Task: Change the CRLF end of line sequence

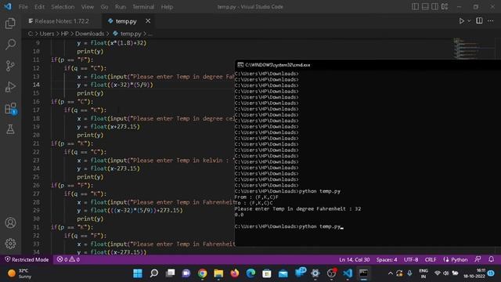Action: (x=431, y=259)
